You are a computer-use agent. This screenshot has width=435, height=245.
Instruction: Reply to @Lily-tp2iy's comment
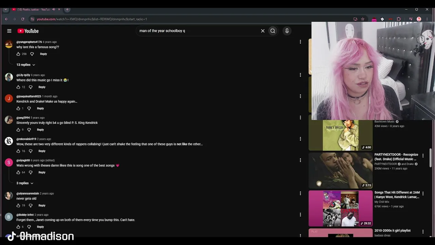pyautogui.click(x=42, y=87)
